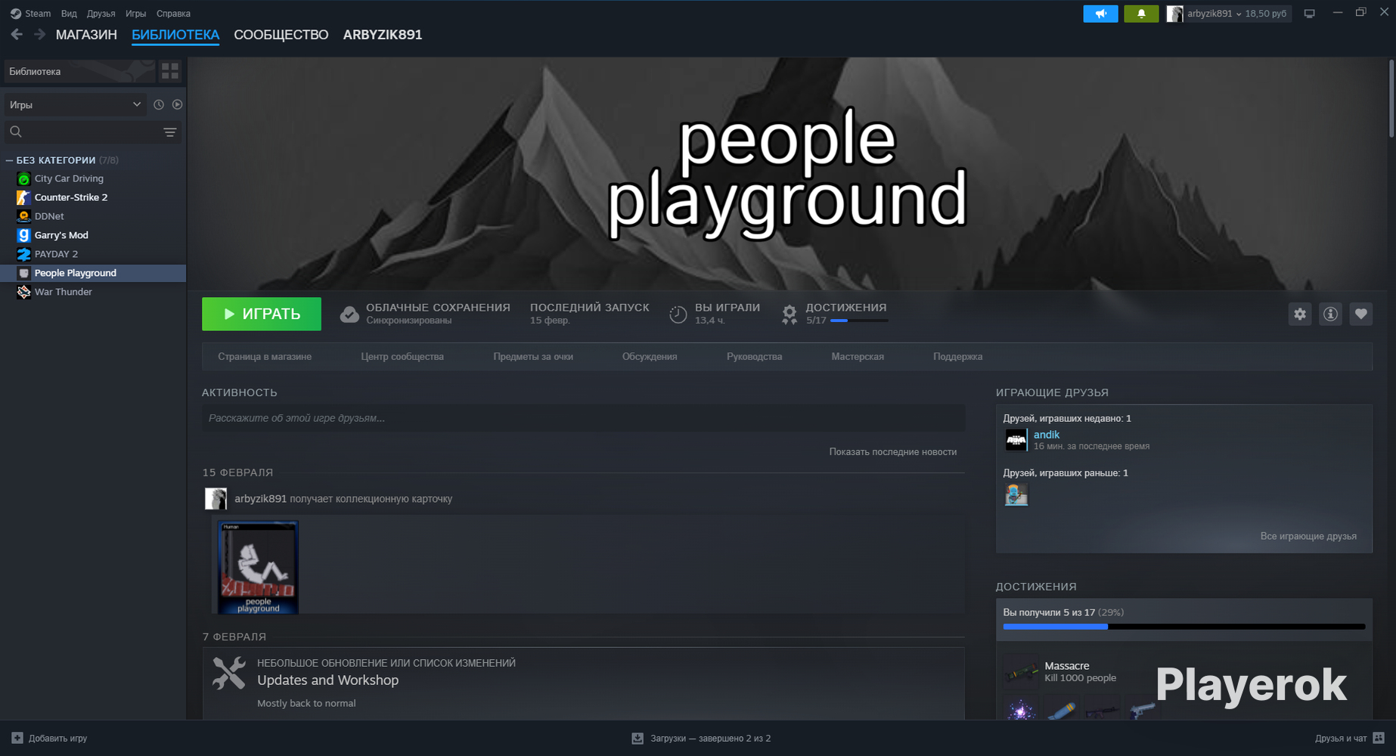This screenshot has width=1396, height=756.
Task: Click the wrench and screwdriver update icon
Action: pyautogui.click(x=229, y=673)
